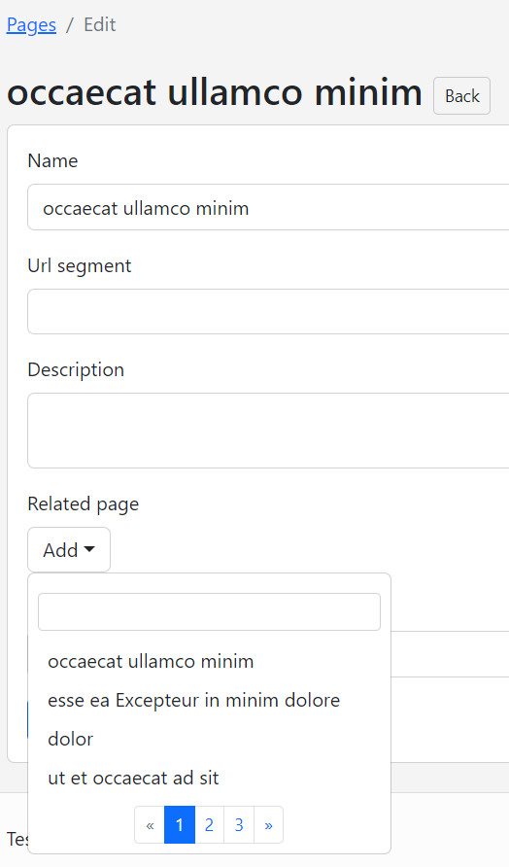Click the Back button
Image resolution: width=509 pixels, height=867 pixels.
[461, 95]
